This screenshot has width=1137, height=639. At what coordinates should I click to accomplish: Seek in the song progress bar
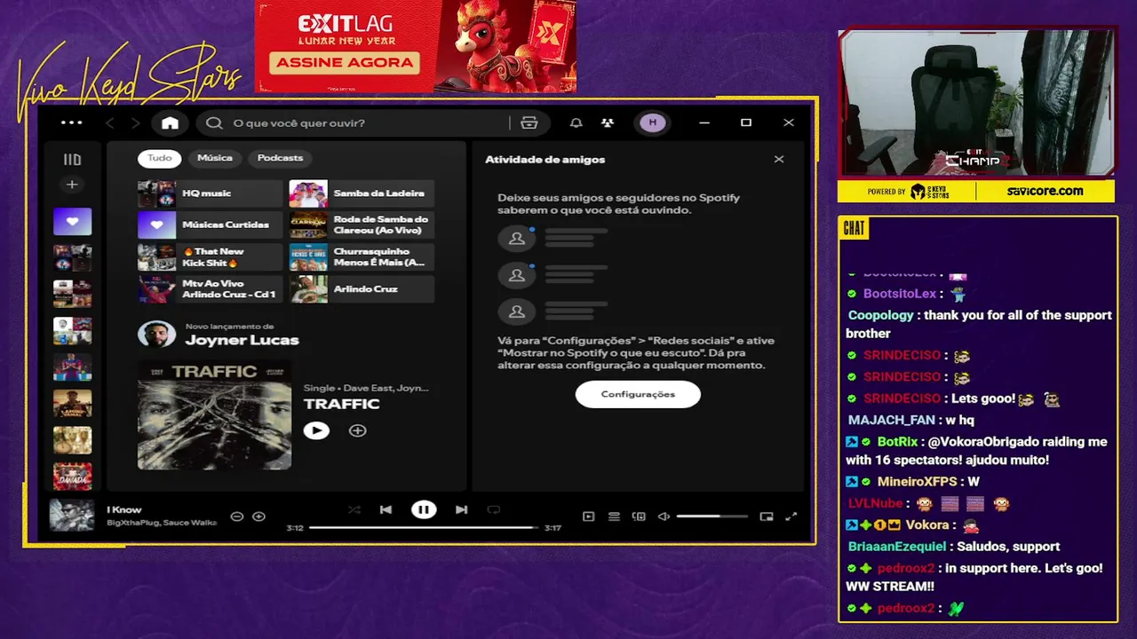tap(424, 527)
